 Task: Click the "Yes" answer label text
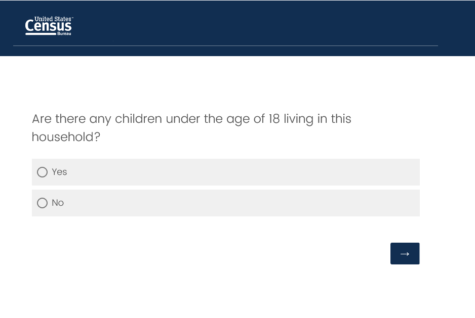(59, 172)
